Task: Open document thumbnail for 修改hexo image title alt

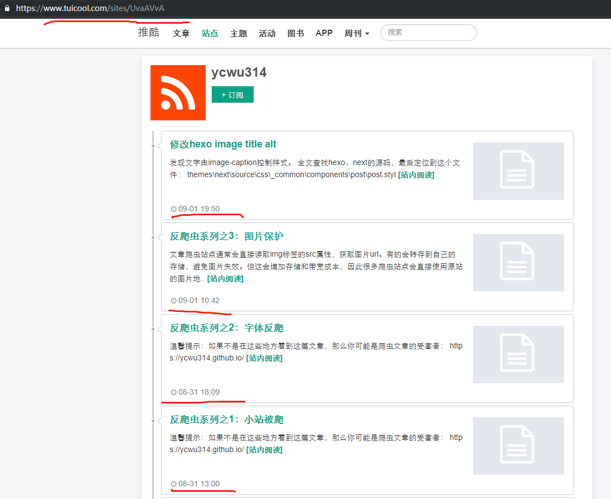Action: (x=518, y=171)
